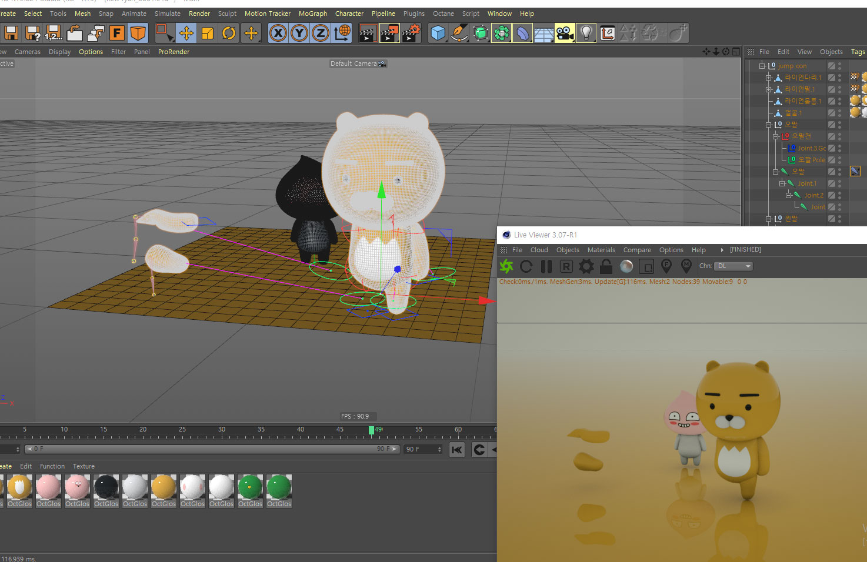Select the Scale tool
Image resolution: width=867 pixels, height=562 pixels.
pyautogui.click(x=208, y=33)
